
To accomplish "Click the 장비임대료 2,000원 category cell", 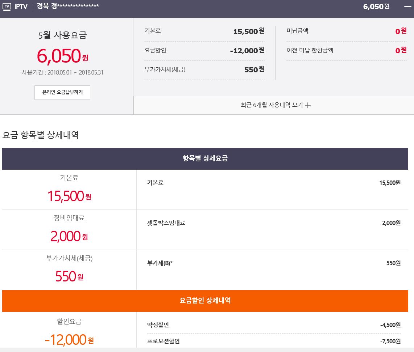I will tap(69, 230).
